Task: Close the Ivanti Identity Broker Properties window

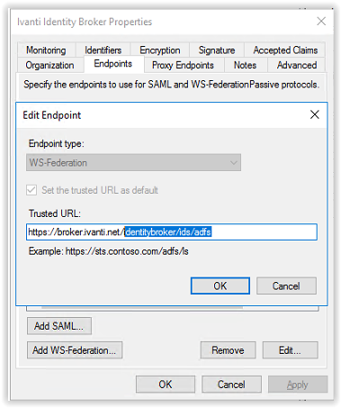Action: pos(321,22)
